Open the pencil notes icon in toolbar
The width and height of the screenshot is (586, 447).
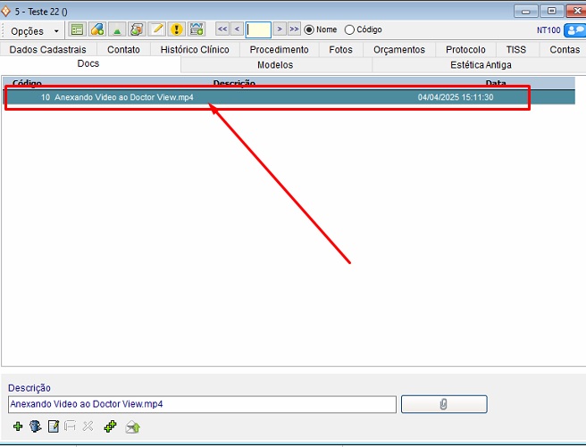(156, 29)
